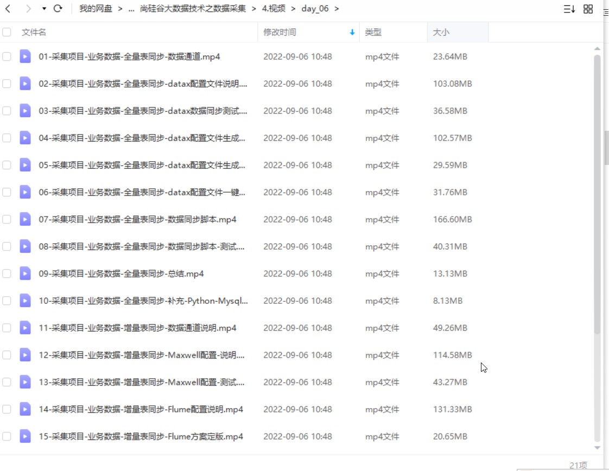Screen dimensions: 609x471
Task: Check the box for 01-数据通道.mp4
Action: tap(7, 56)
